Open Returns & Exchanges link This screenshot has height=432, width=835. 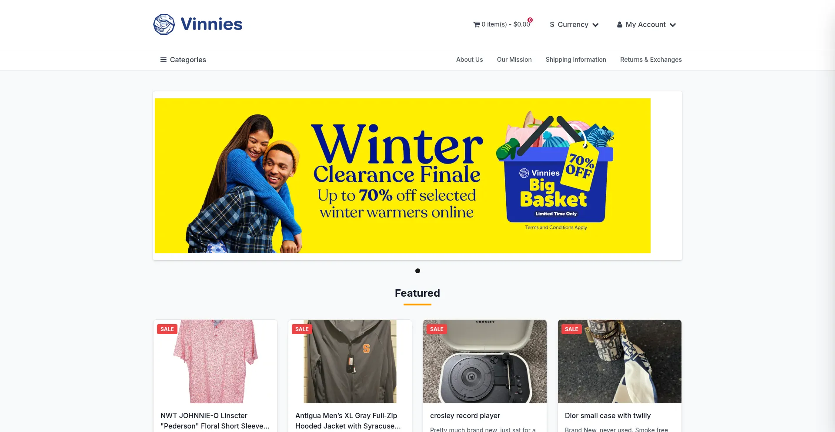651,60
